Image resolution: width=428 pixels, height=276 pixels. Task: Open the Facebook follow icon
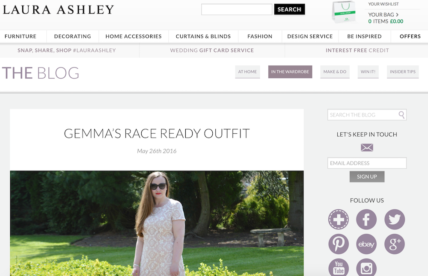[366, 219]
